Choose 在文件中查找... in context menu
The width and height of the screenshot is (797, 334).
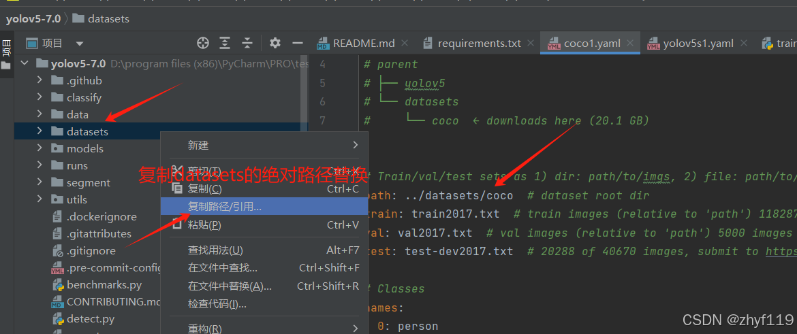[x=264, y=268]
